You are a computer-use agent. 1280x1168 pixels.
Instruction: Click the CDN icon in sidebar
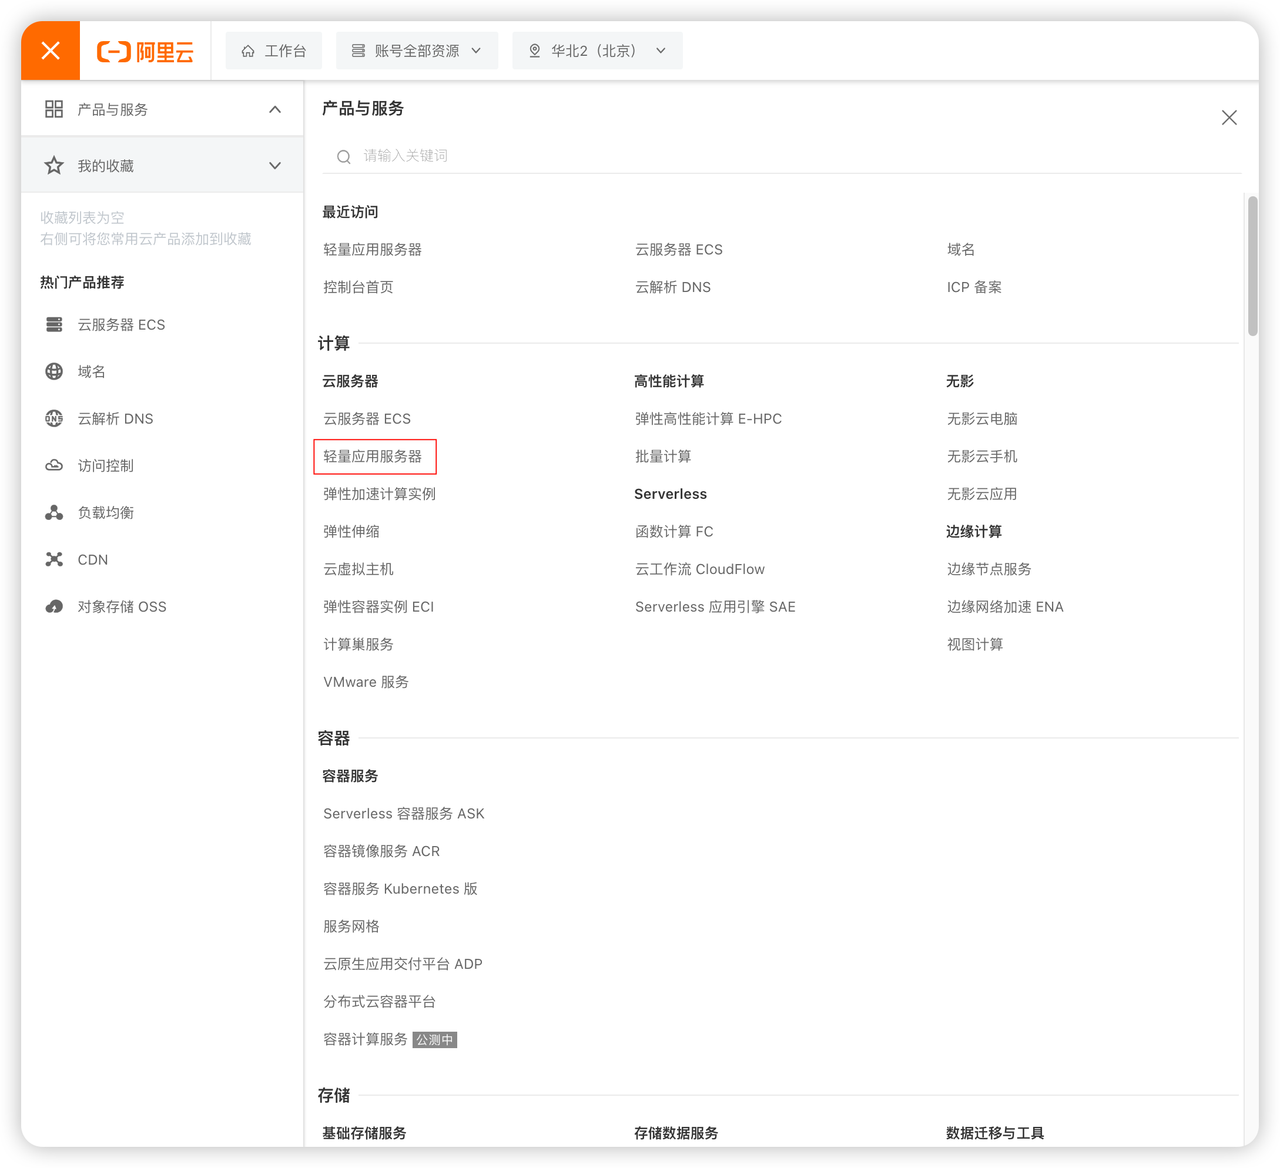tap(54, 559)
